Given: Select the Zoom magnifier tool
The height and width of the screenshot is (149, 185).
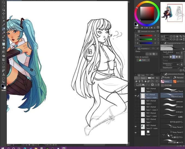Looking at the screenshot, I should (x=4, y=2).
